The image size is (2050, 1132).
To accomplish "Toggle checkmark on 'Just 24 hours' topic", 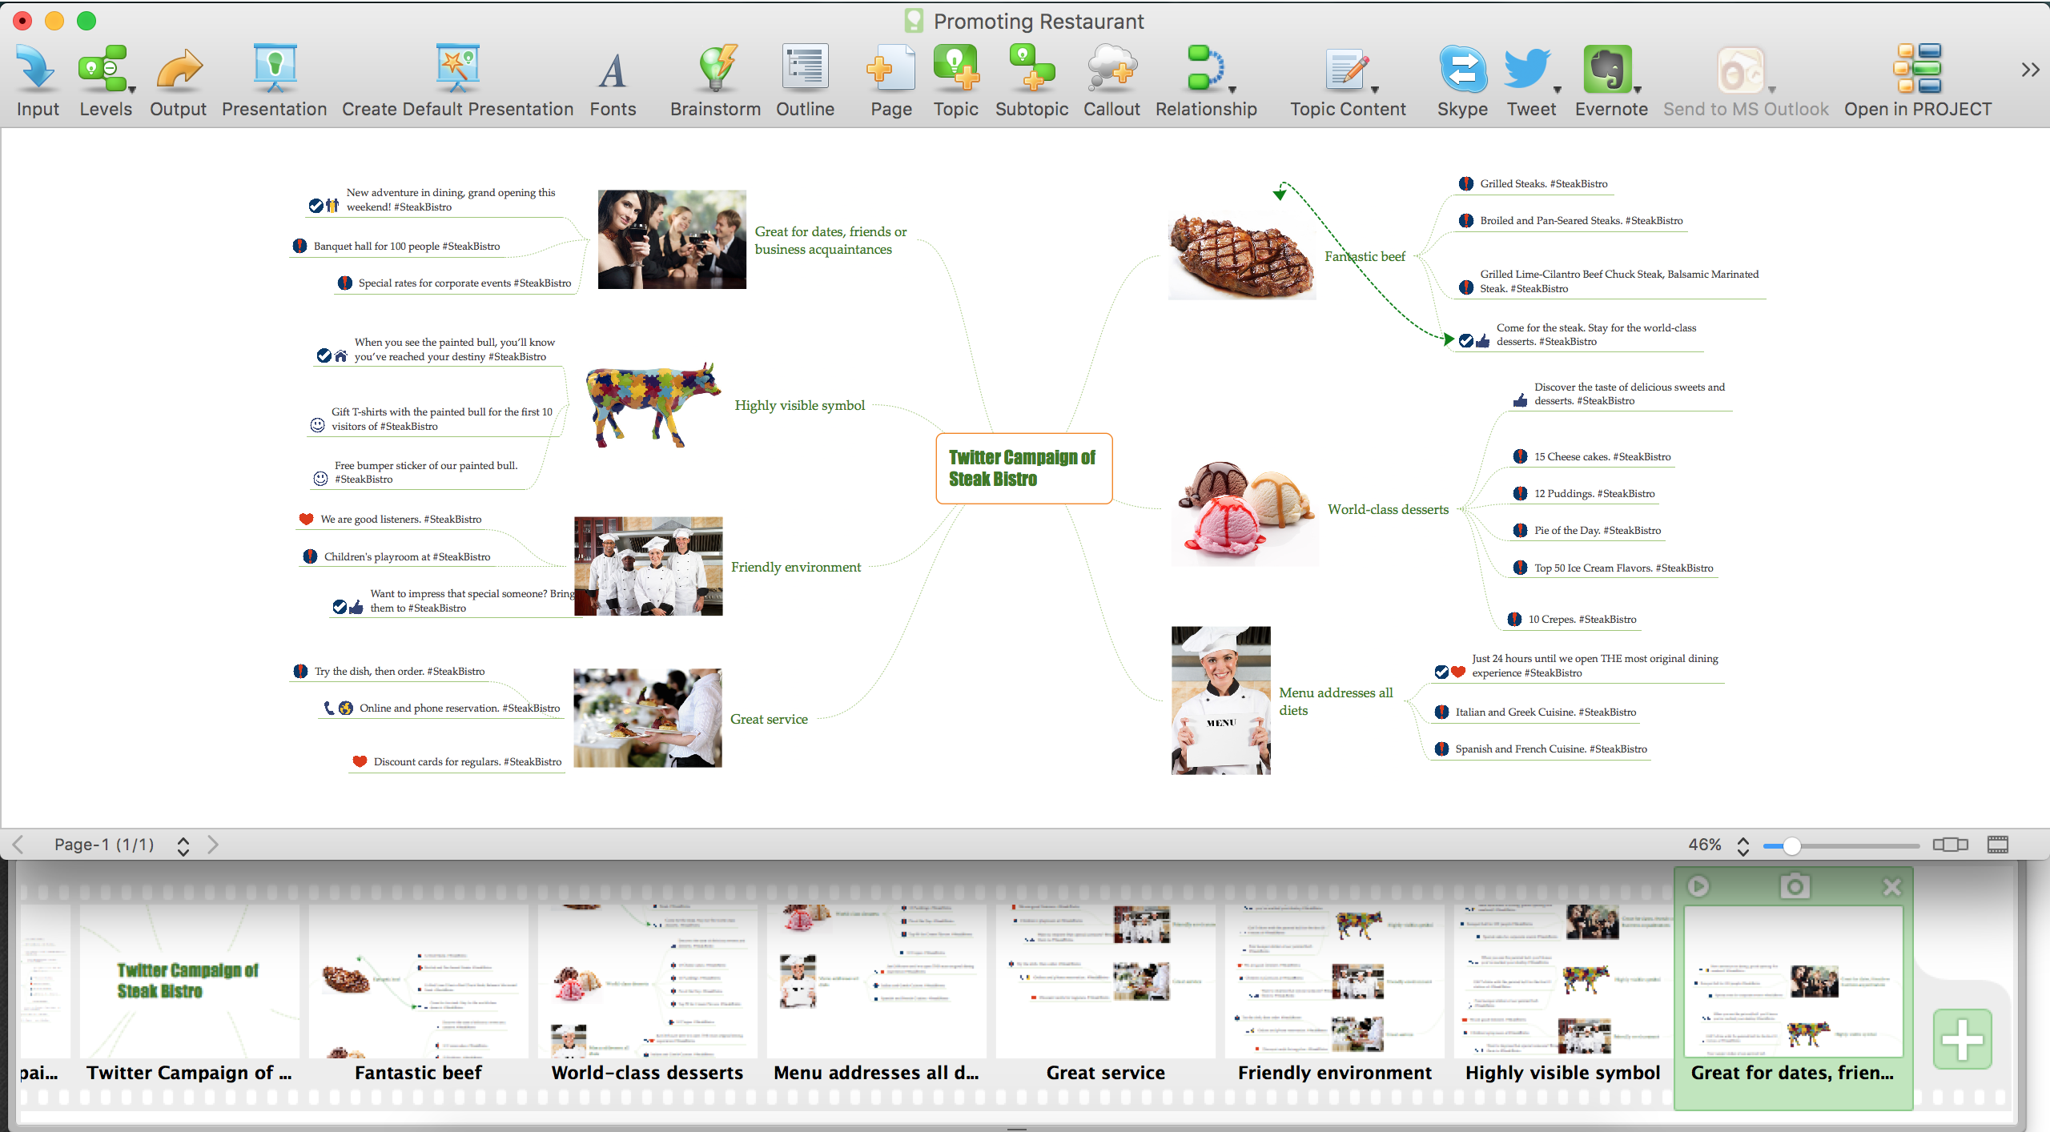I will coord(1441,672).
